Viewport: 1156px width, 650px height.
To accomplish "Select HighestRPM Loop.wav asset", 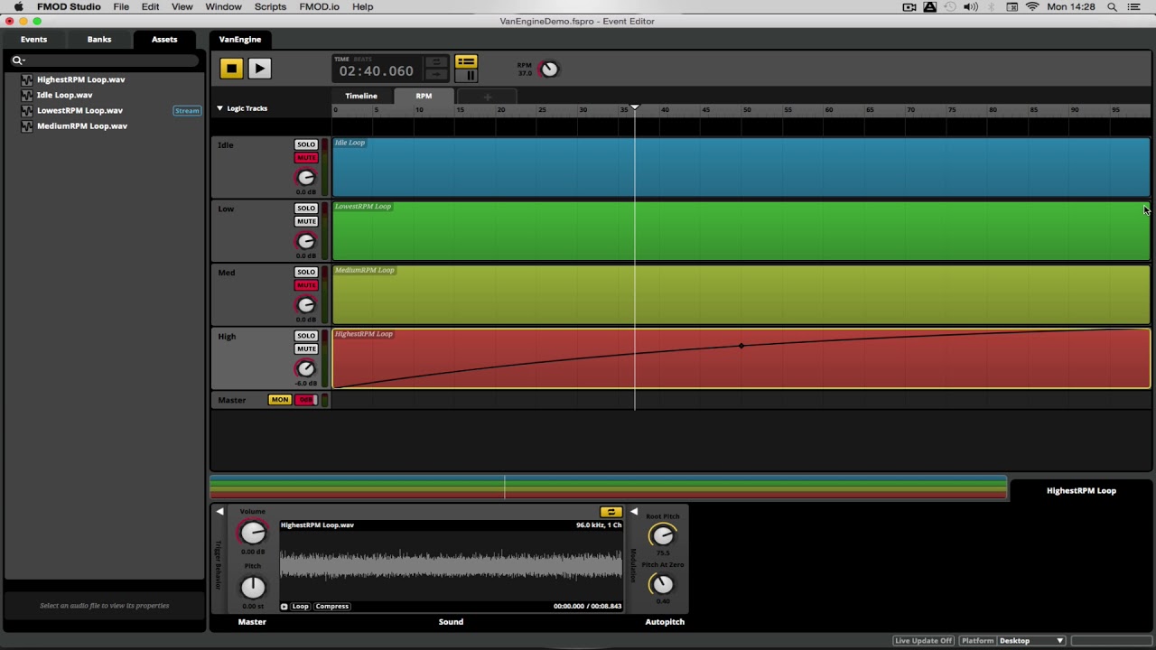I will [x=81, y=79].
